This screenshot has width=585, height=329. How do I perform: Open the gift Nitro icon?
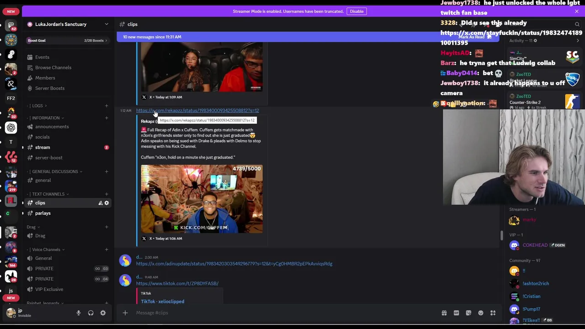[x=444, y=313]
